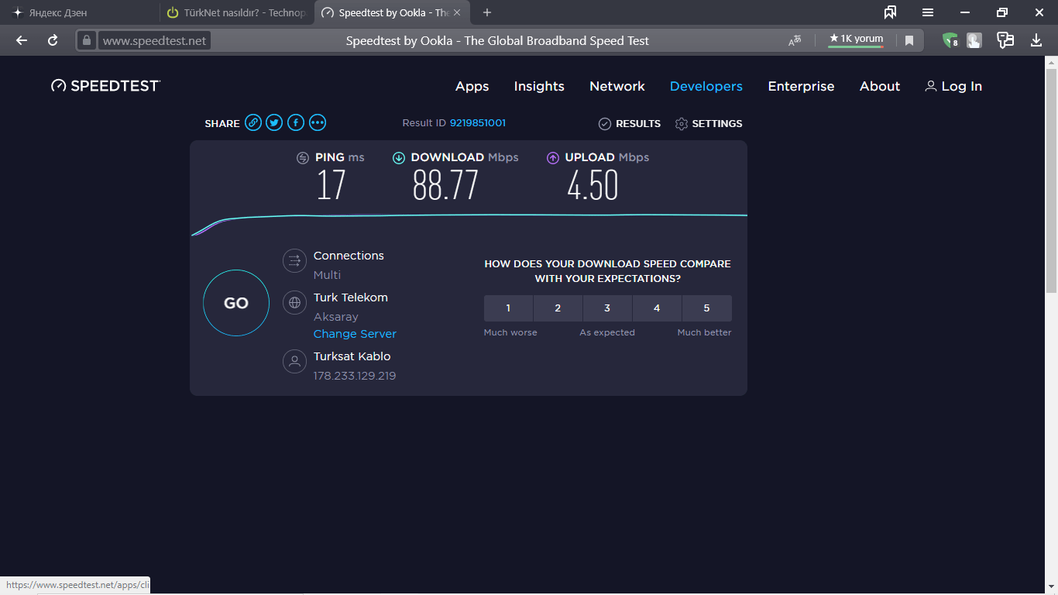Viewport: 1058px width, 595px height.
Task: Open the page translate icon
Action: (795, 40)
